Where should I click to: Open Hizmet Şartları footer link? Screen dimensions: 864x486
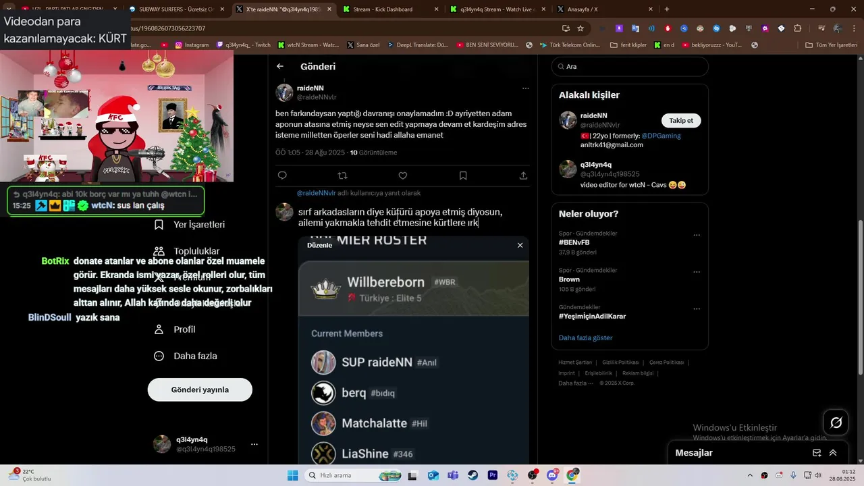tap(575, 362)
